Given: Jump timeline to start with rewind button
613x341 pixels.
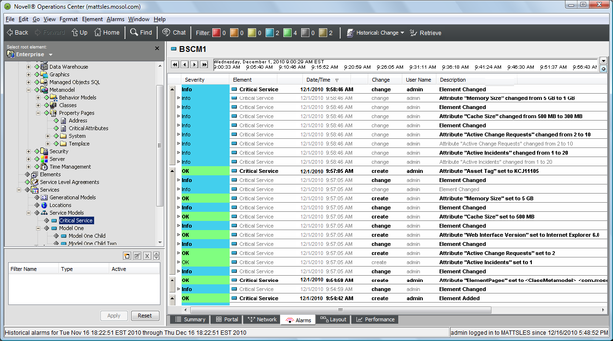Looking at the screenshot, I should [175, 64].
